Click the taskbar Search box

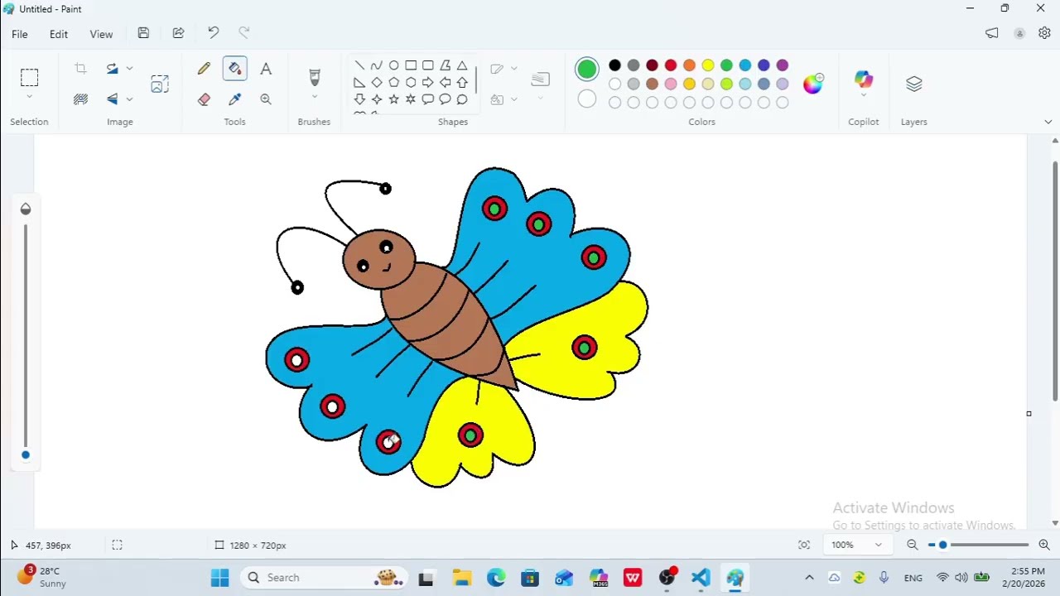tap(325, 578)
